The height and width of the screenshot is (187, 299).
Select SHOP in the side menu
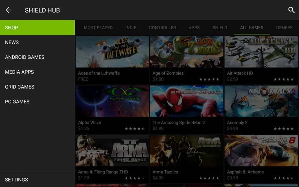pyautogui.click(x=37, y=27)
